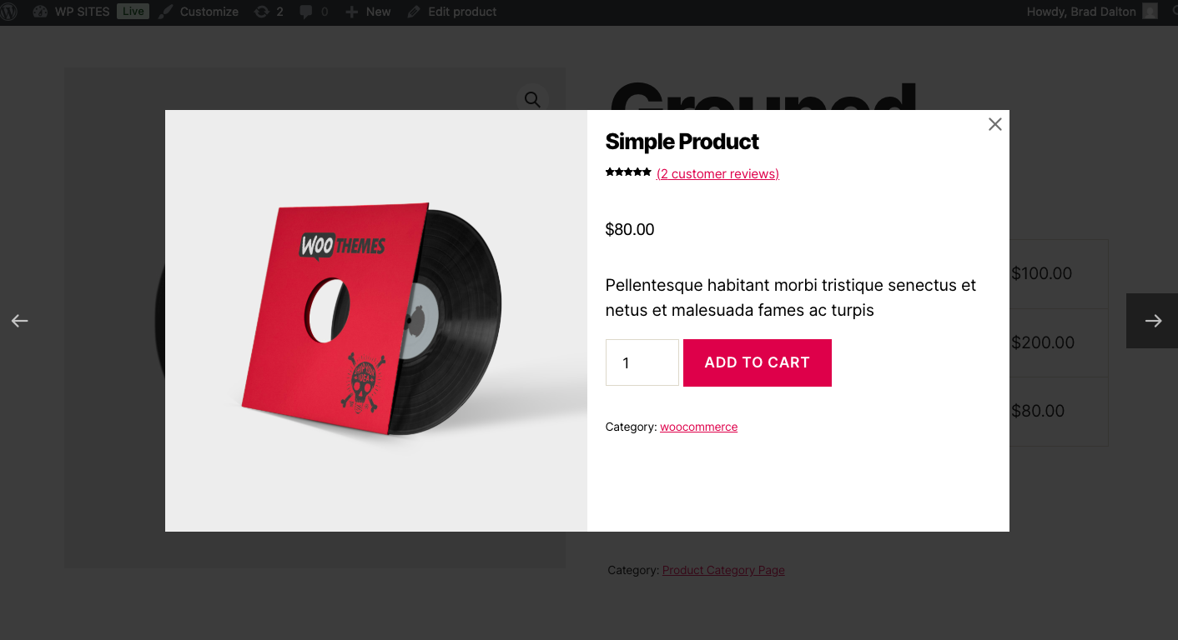
Task: Click the product quantity input field
Action: [x=642, y=362]
